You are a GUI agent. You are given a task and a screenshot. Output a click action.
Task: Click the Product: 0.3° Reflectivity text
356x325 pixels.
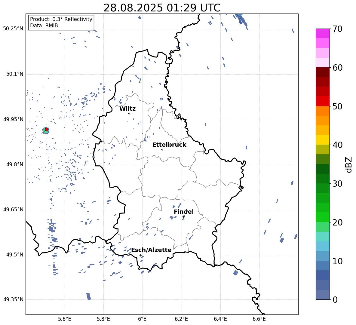pos(61,19)
